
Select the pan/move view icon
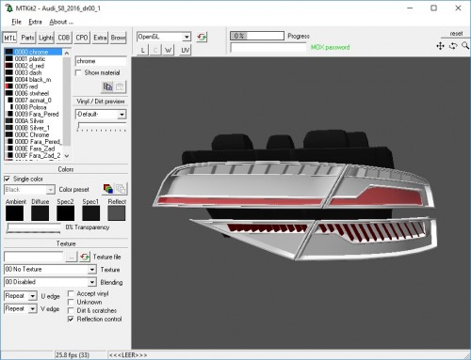440,46
